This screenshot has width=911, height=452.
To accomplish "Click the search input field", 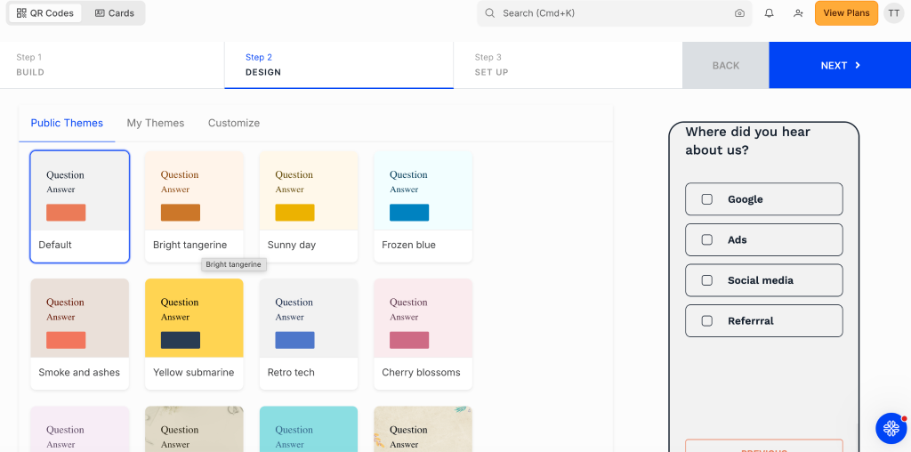I will [615, 12].
